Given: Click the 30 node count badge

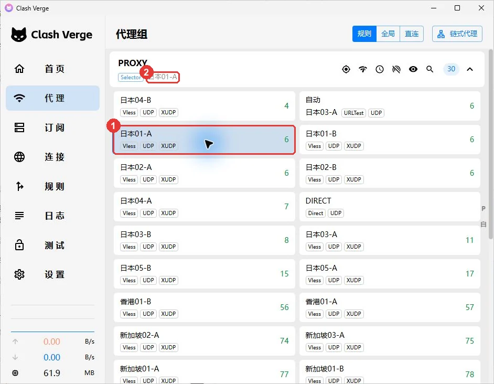Looking at the screenshot, I should click(451, 69).
